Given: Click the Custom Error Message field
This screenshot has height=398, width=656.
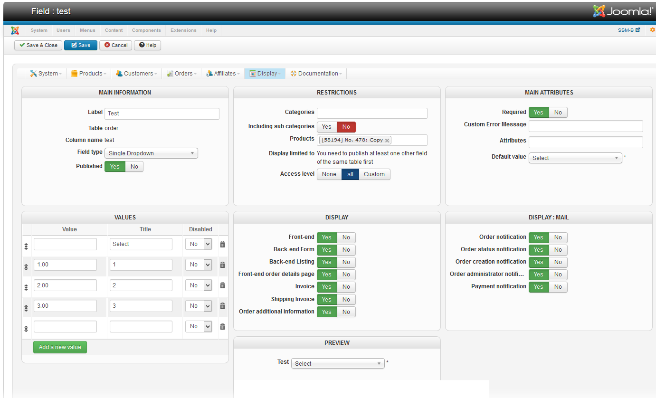Looking at the screenshot, I should [586, 126].
